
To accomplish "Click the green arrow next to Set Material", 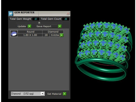I will pyautogui.click(x=65, y=94).
